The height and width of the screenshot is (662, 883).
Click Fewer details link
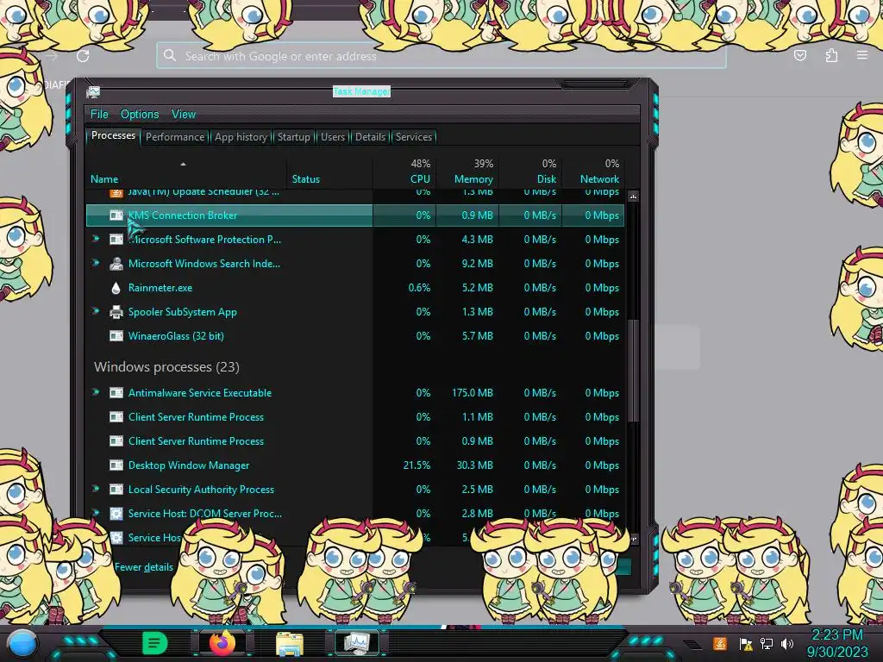tap(144, 567)
